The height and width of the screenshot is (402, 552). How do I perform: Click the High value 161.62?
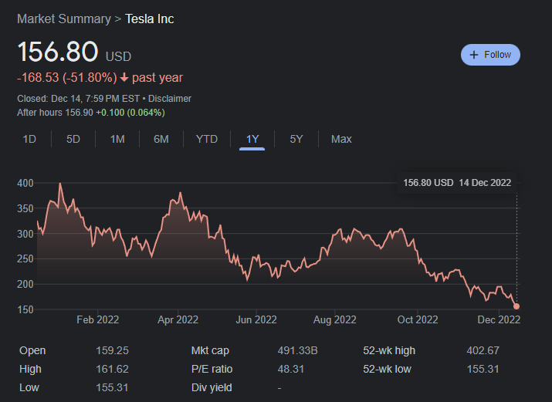[x=112, y=370]
